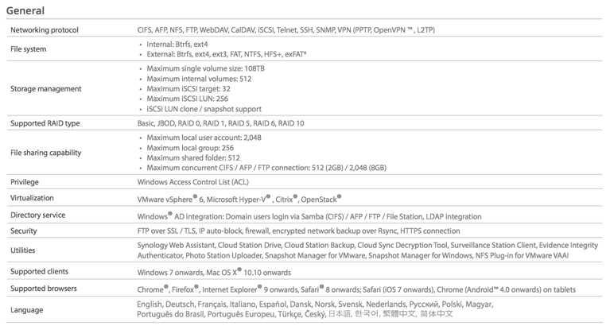610x326 pixels.
Task: Click the Supported RAID type label
Action: pos(45,123)
